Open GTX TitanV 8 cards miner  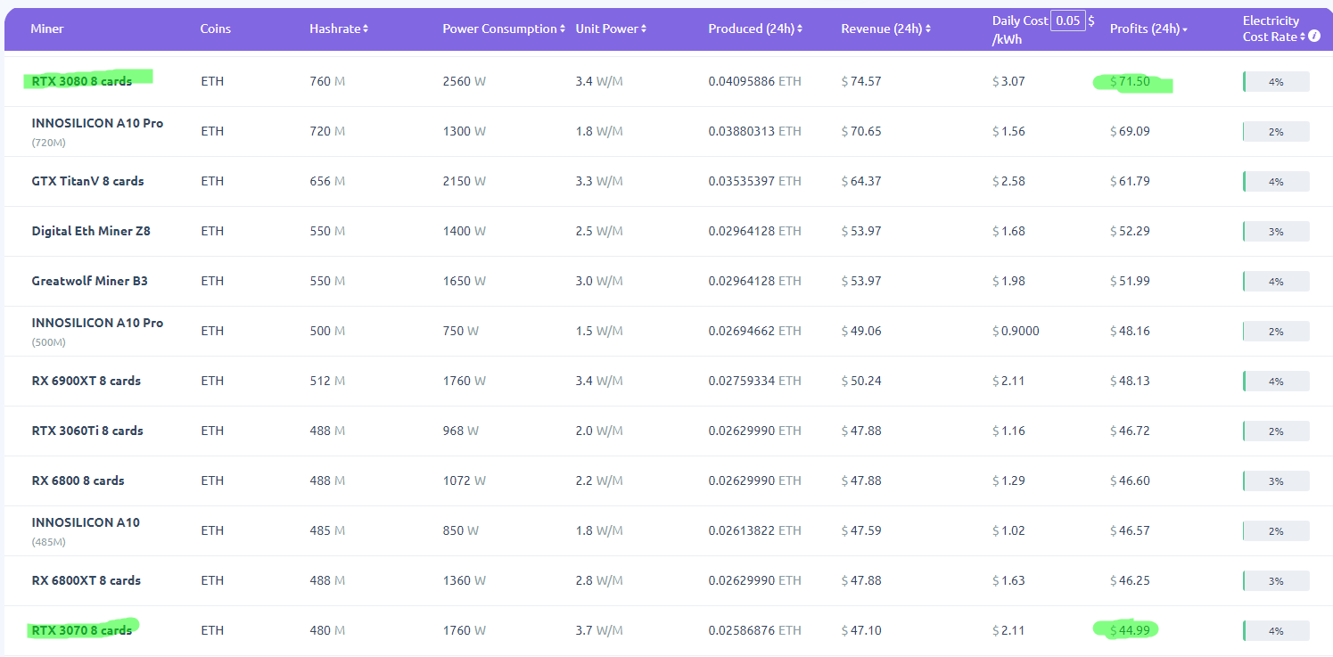(87, 181)
